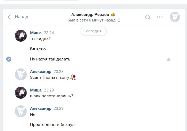Click the crown icon beside Александр Рейзов
The width and height of the screenshot is (187, 131).
113,15
